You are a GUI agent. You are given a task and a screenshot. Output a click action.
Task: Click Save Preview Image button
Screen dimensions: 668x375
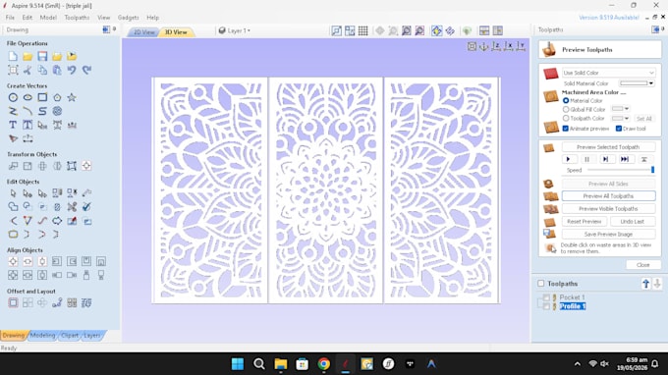[608, 235]
